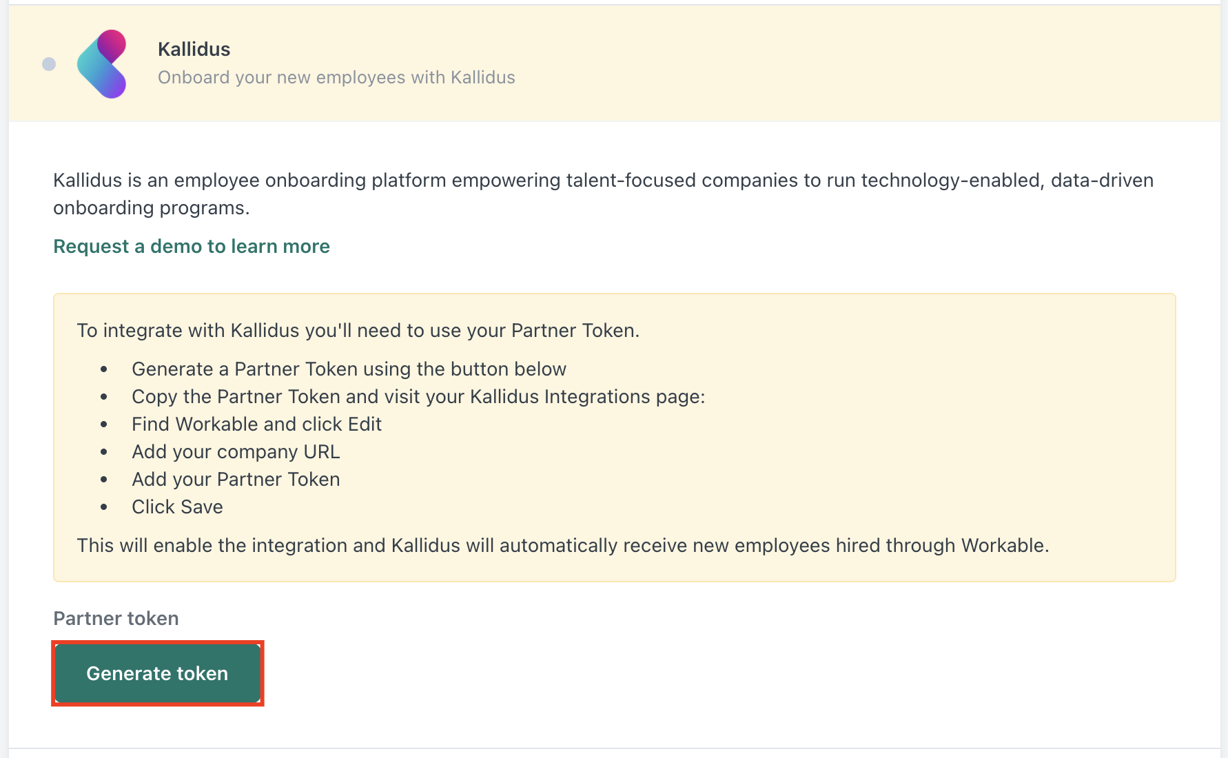Select the Add your Partner Token step
The width and height of the screenshot is (1228, 758).
click(x=235, y=479)
